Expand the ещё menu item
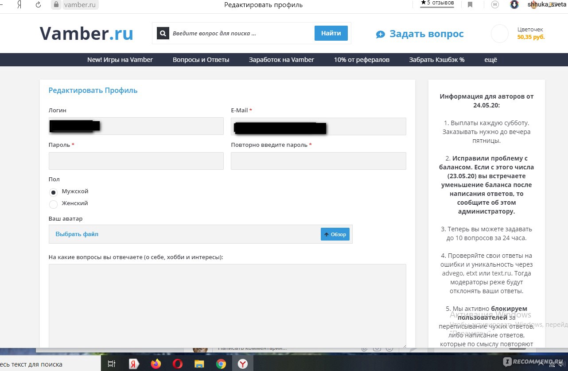The image size is (568, 371). tap(491, 60)
